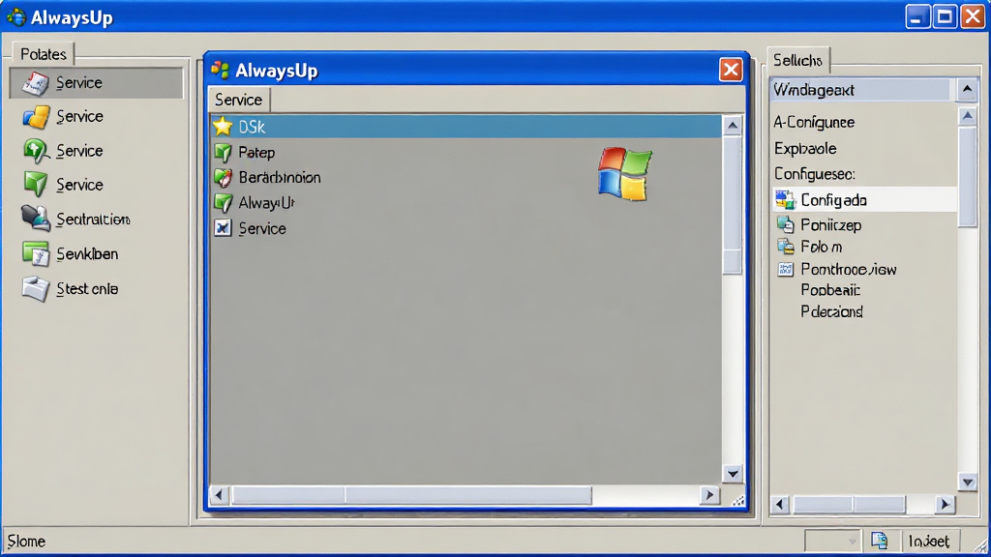Click the down arrow of the dialog list scrollbar
This screenshot has height=557, width=991.
(733, 474)
